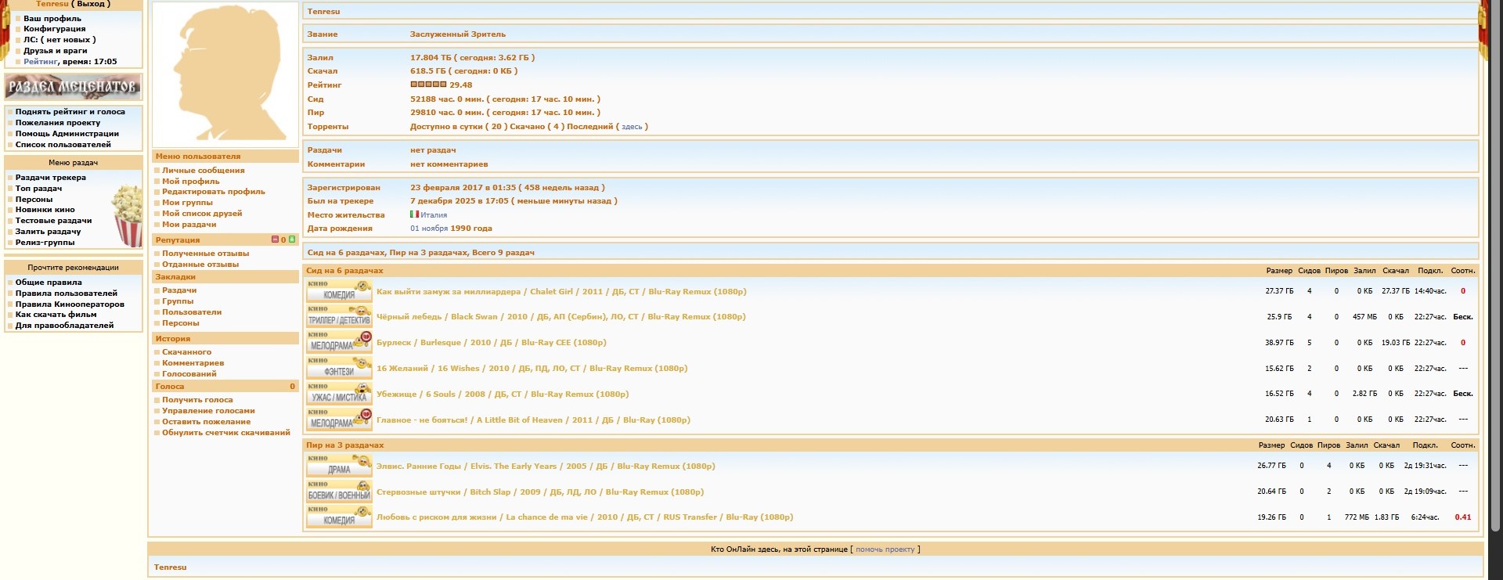Open Общие правила
This screenshot has width=1503, height=580.
49,283
